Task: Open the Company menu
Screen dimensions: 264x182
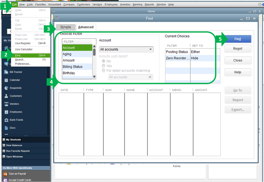Action: (x=69, y=4)
